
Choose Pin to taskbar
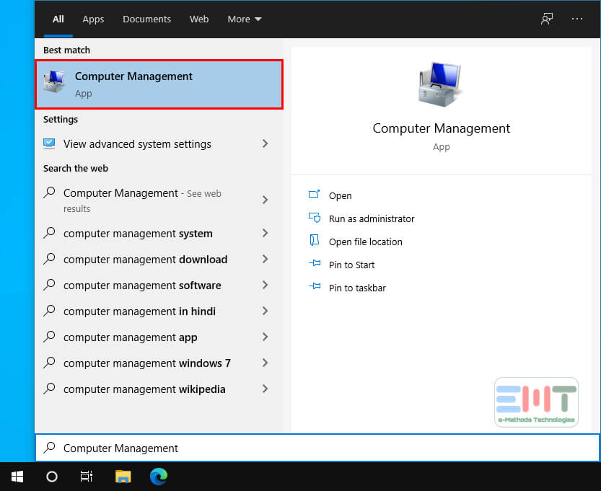pyautogui.click(x=357, y=288)
